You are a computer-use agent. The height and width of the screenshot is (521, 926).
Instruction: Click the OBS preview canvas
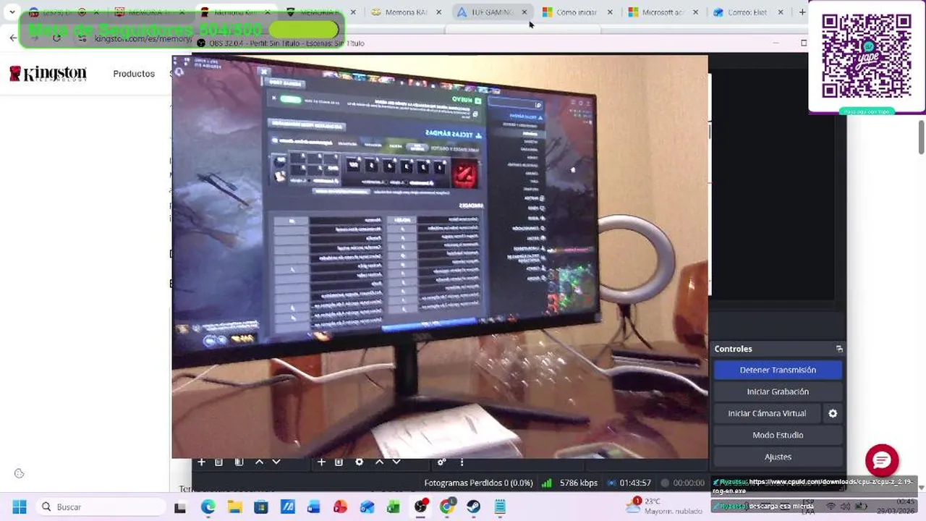[x=440, y=257]
